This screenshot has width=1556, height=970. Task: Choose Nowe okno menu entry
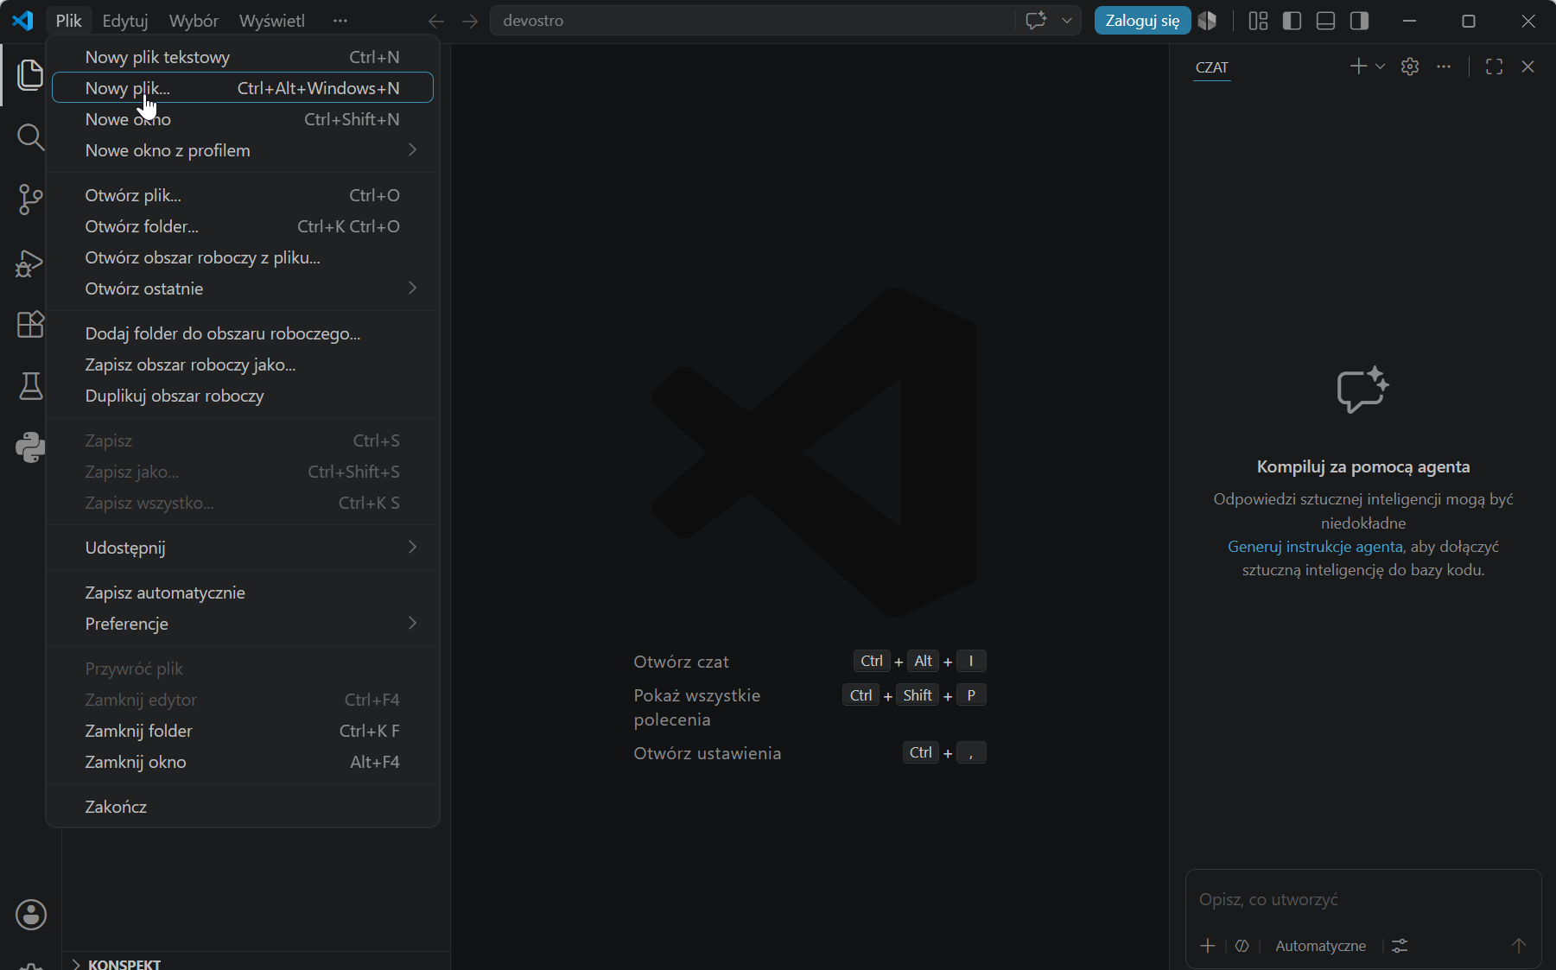(243, 119)
